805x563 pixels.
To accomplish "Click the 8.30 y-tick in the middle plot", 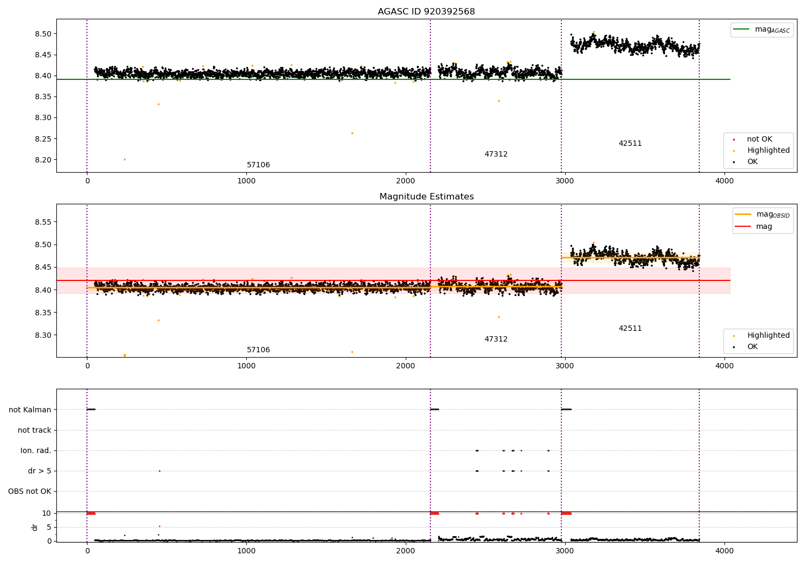I will coord(43,336).
